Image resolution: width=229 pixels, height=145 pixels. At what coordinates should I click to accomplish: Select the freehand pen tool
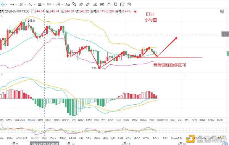95,5
